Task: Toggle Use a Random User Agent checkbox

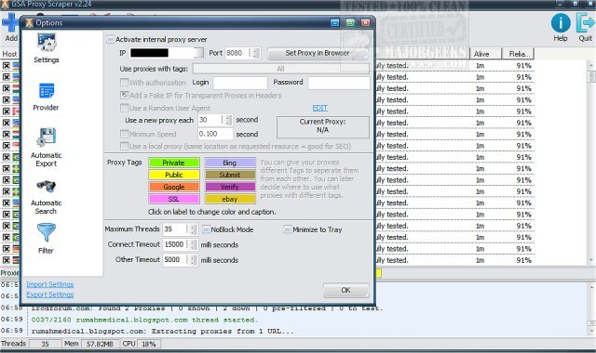Action: pyautogui.click(x=124, y=108)
